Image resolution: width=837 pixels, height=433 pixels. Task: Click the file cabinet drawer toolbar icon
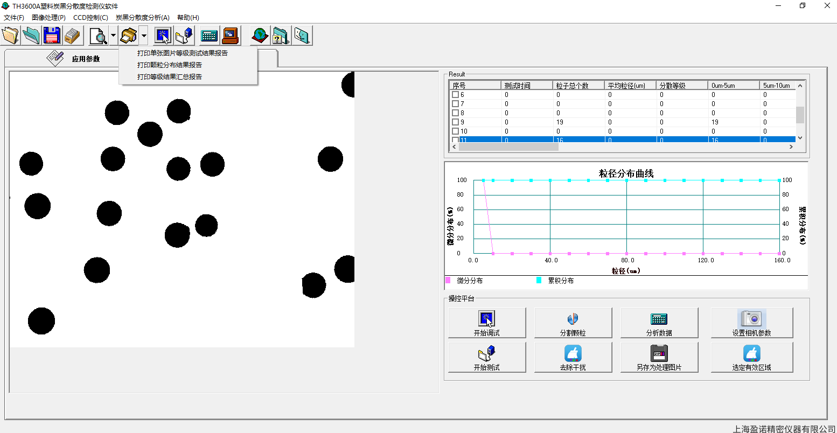[x=72, y=36]
